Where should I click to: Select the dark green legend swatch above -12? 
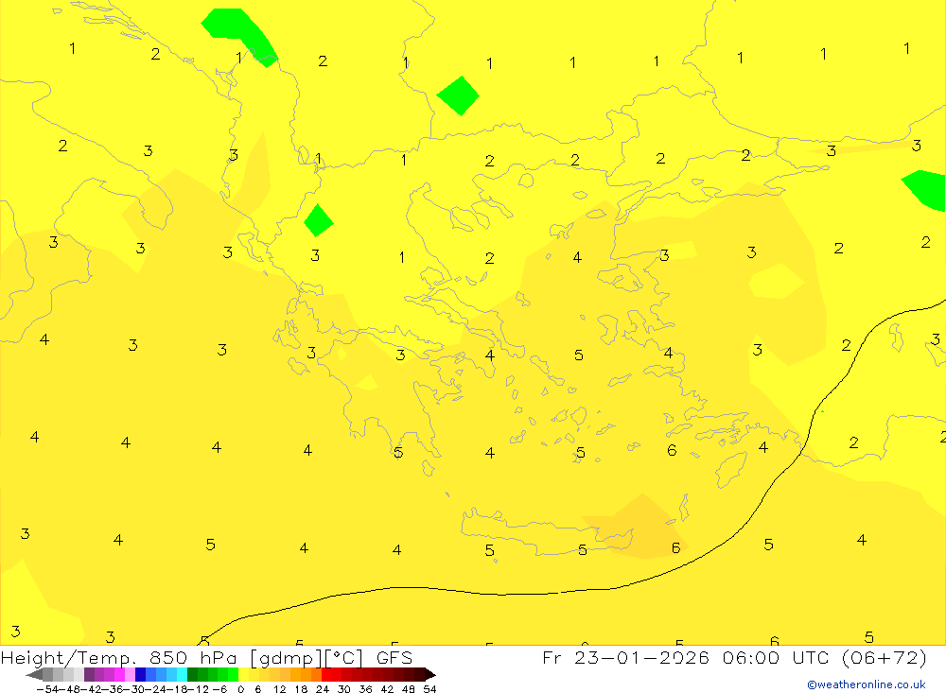[x=192, y=674]
